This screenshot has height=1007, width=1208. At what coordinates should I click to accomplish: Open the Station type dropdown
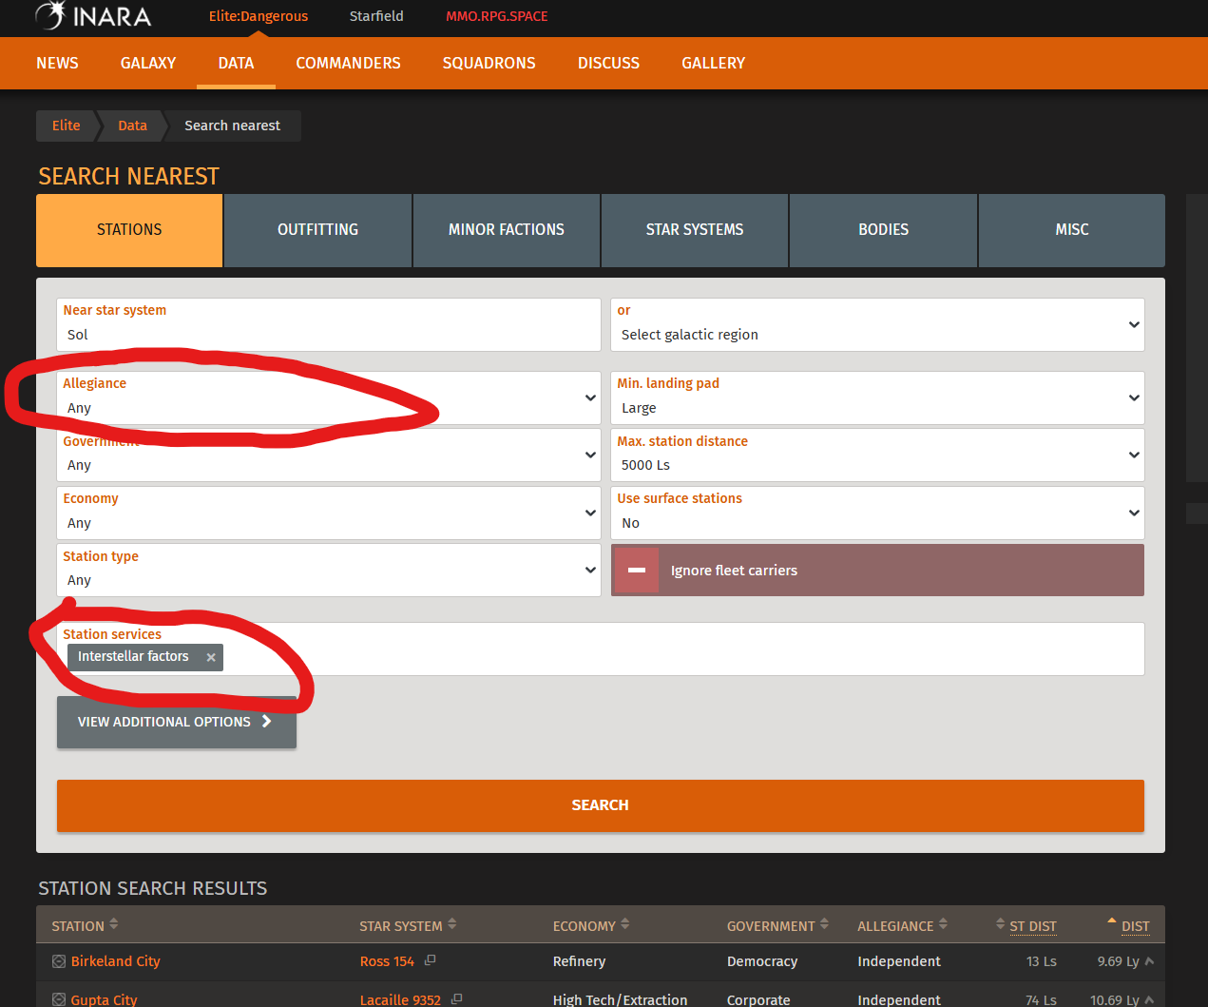329,570
